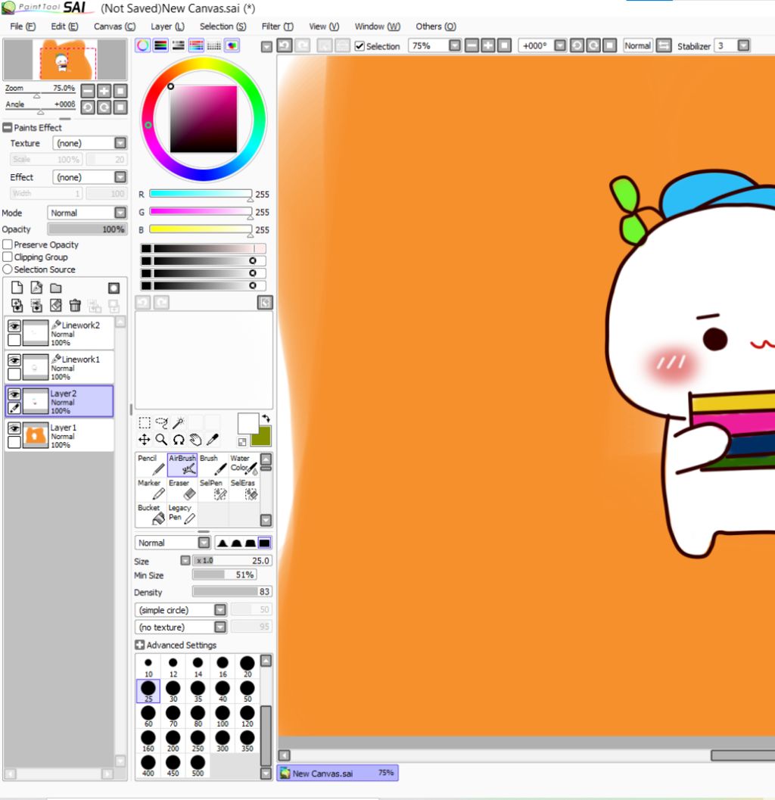Create a new normal layer
The height and width of the screenshot is (800, 775).
tap(17, 288)
